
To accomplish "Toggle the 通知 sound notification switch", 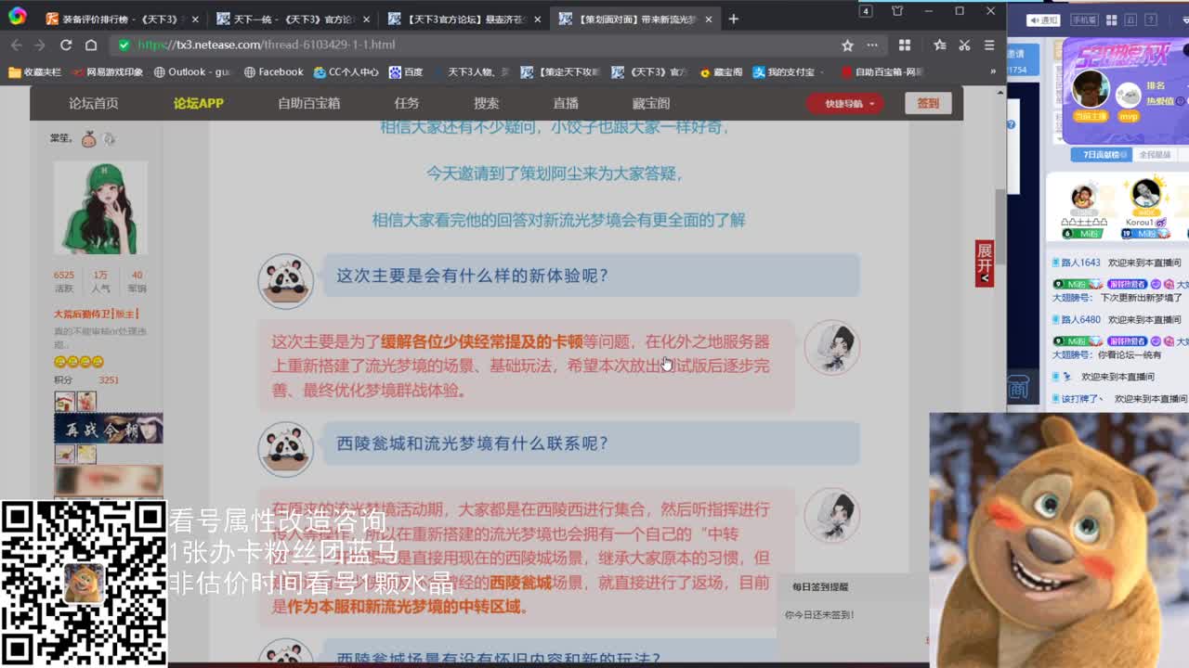I will tap(1041, 19).
